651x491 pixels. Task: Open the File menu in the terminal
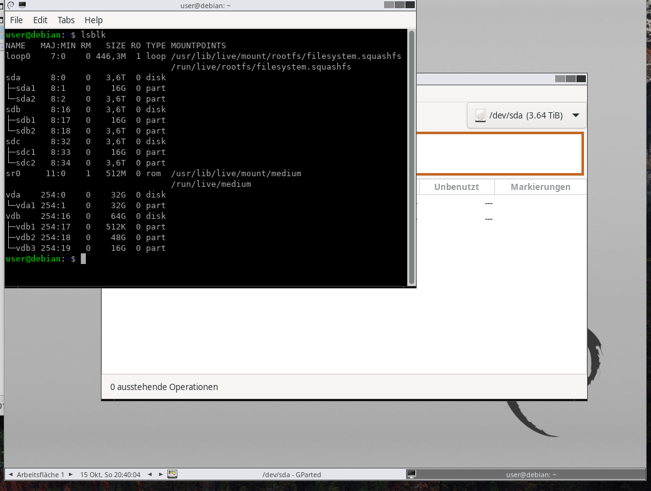coord(16,20)
